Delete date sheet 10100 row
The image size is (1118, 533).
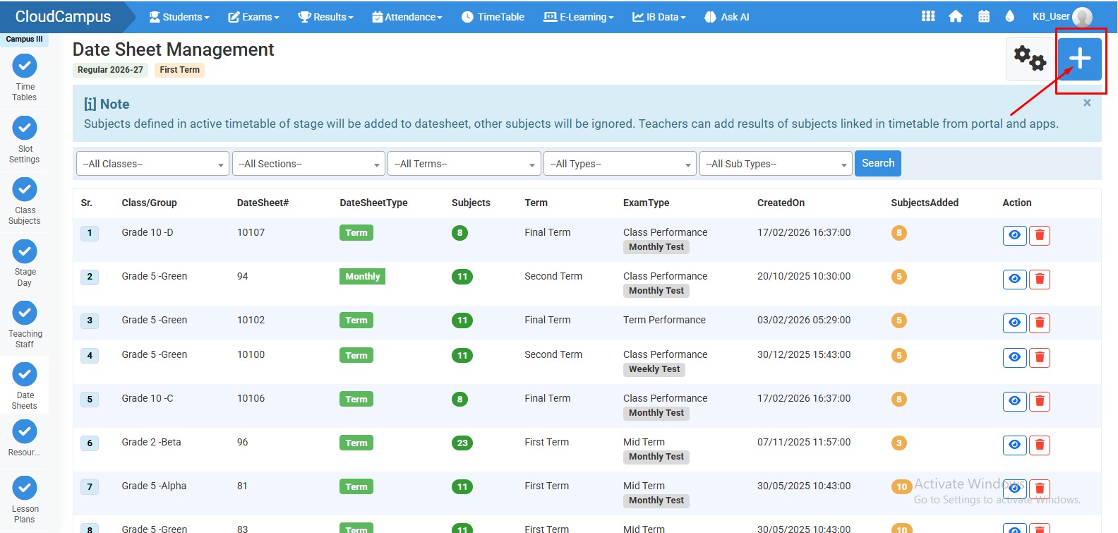1039,357
